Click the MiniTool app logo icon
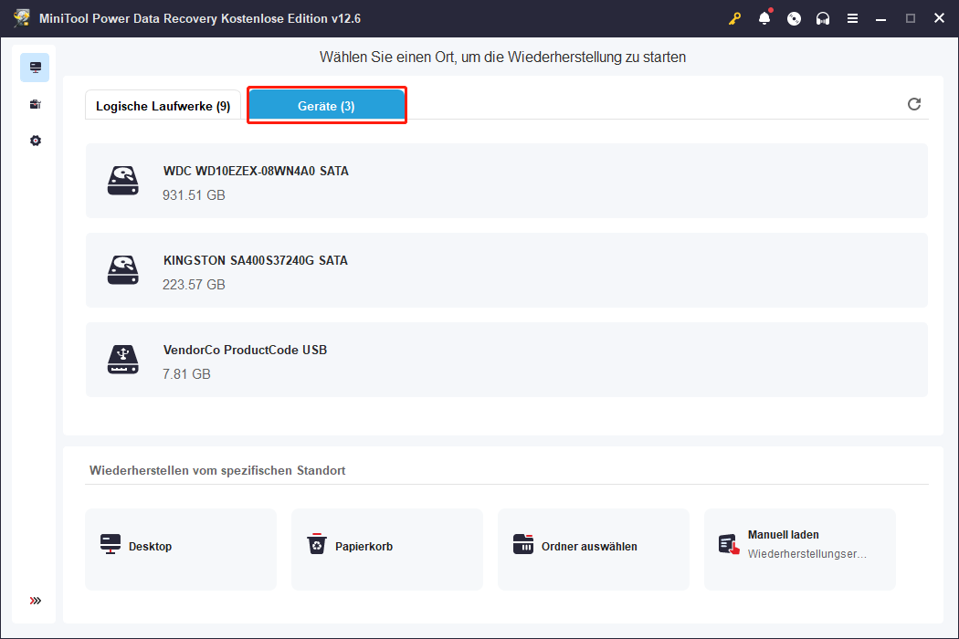This screenshot has width=959, height=639. point(22,17)
